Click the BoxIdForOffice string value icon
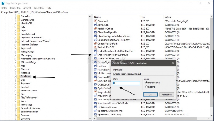Screen dimensions: 214x121 pos(95,29)
